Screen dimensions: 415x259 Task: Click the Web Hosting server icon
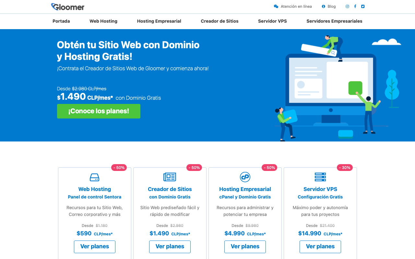[x=94, y=177]
